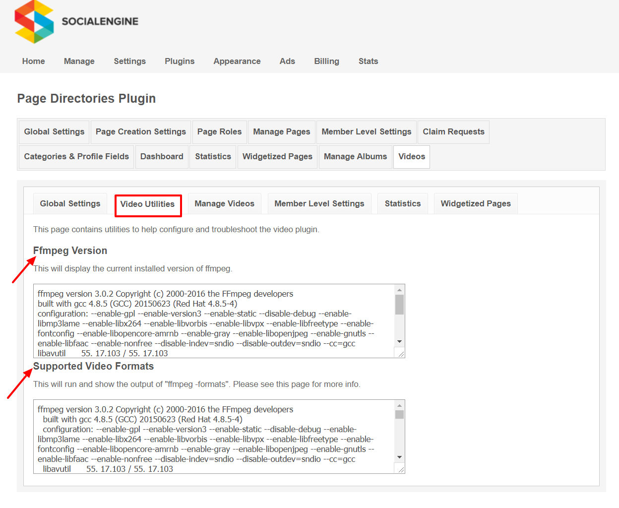The width and height of the screenshot is (619, 508).
Task: Switch to Manage Videos sub-tab
Action: click(x=224, y=204)
